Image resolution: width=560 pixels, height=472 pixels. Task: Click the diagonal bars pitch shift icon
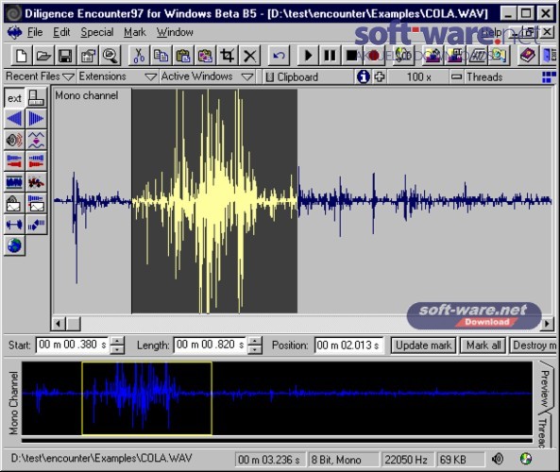pyautogui.click(x=36, y=225)
